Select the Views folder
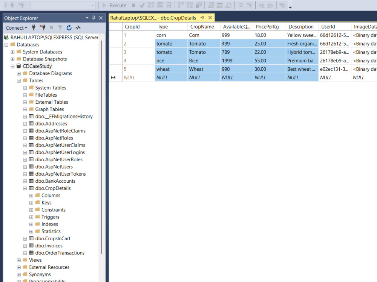 tap(35, 260)
